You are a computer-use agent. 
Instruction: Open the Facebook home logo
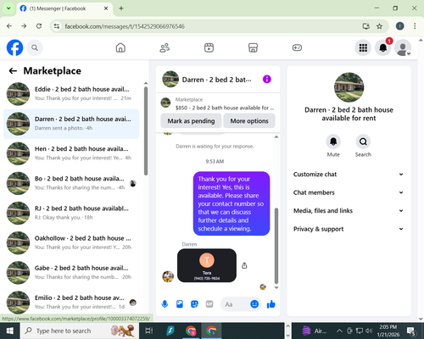coord(14,47)
